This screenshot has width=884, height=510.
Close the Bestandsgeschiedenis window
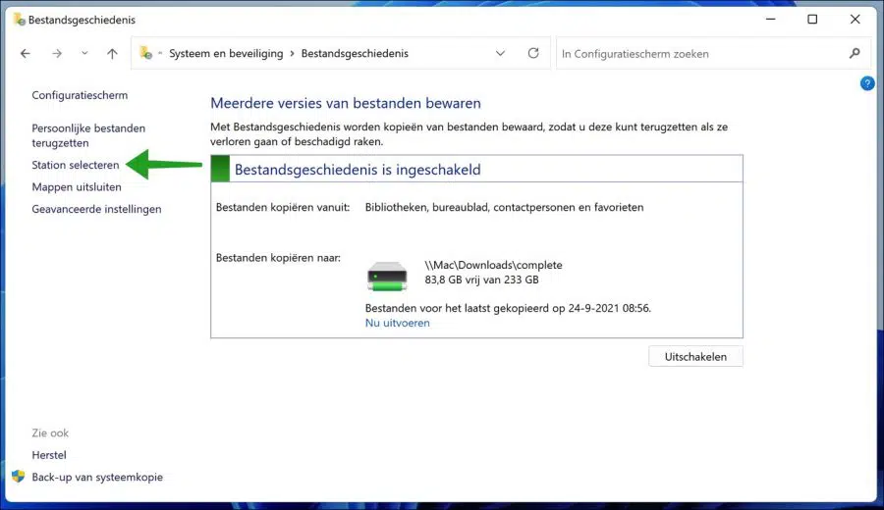click(x=855, y=20)
